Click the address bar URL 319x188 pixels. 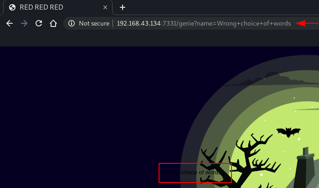[204, 23]
